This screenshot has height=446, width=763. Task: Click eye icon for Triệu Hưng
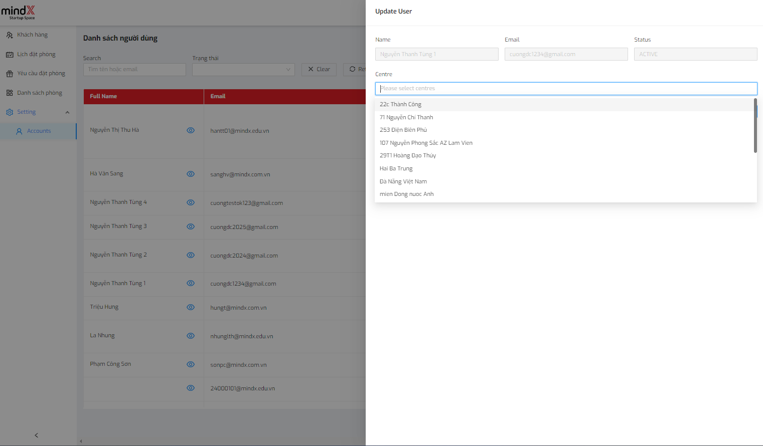click(191, 307)
